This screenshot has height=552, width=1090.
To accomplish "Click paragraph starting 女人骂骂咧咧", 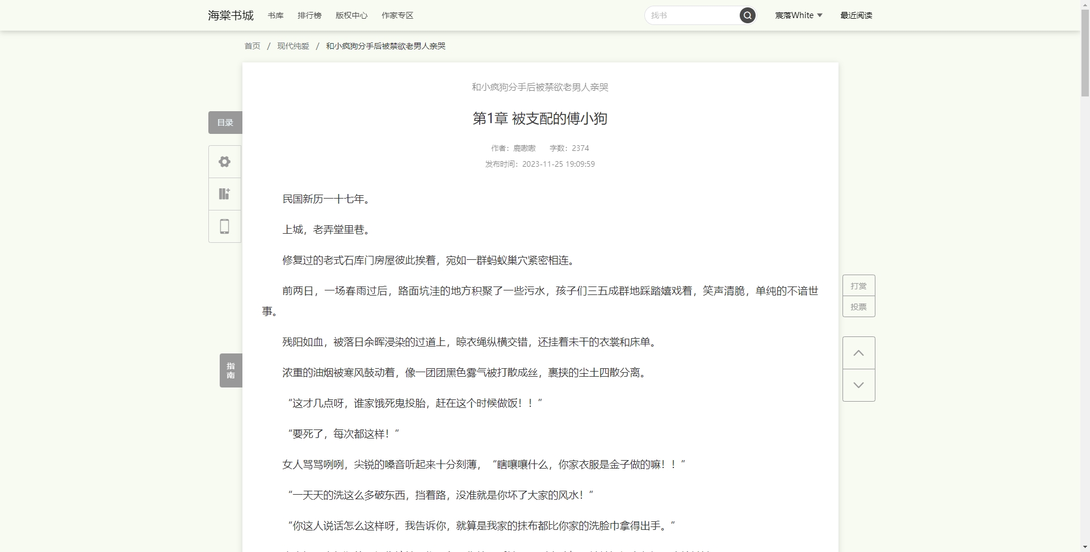I will 484,465.
